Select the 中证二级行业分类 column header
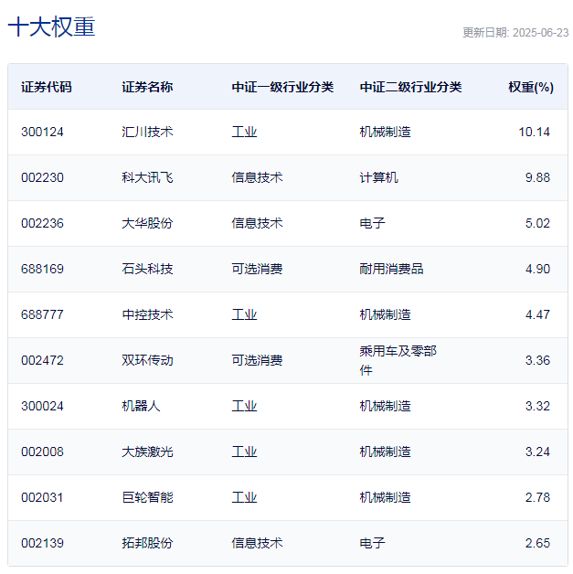 click(x=410, y=87)
